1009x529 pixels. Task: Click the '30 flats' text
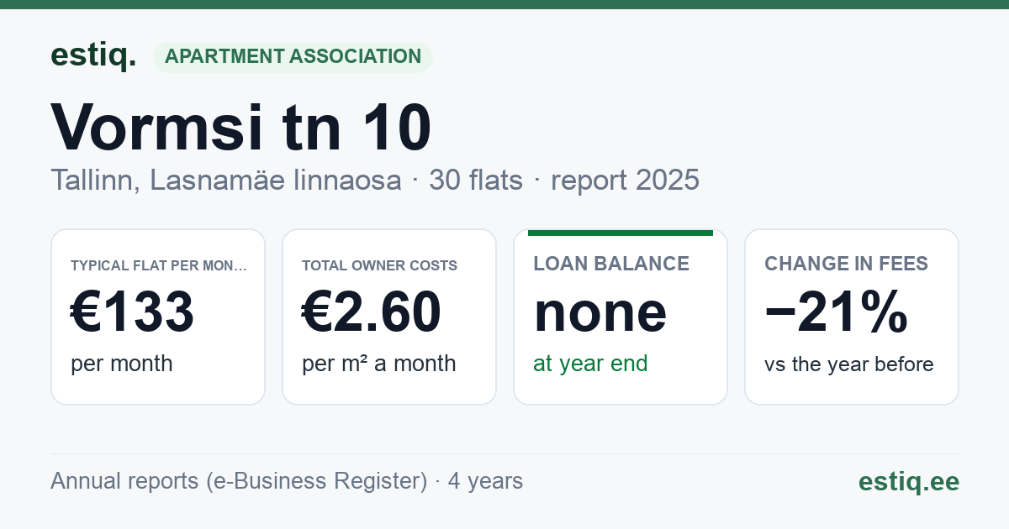point(476,181)
